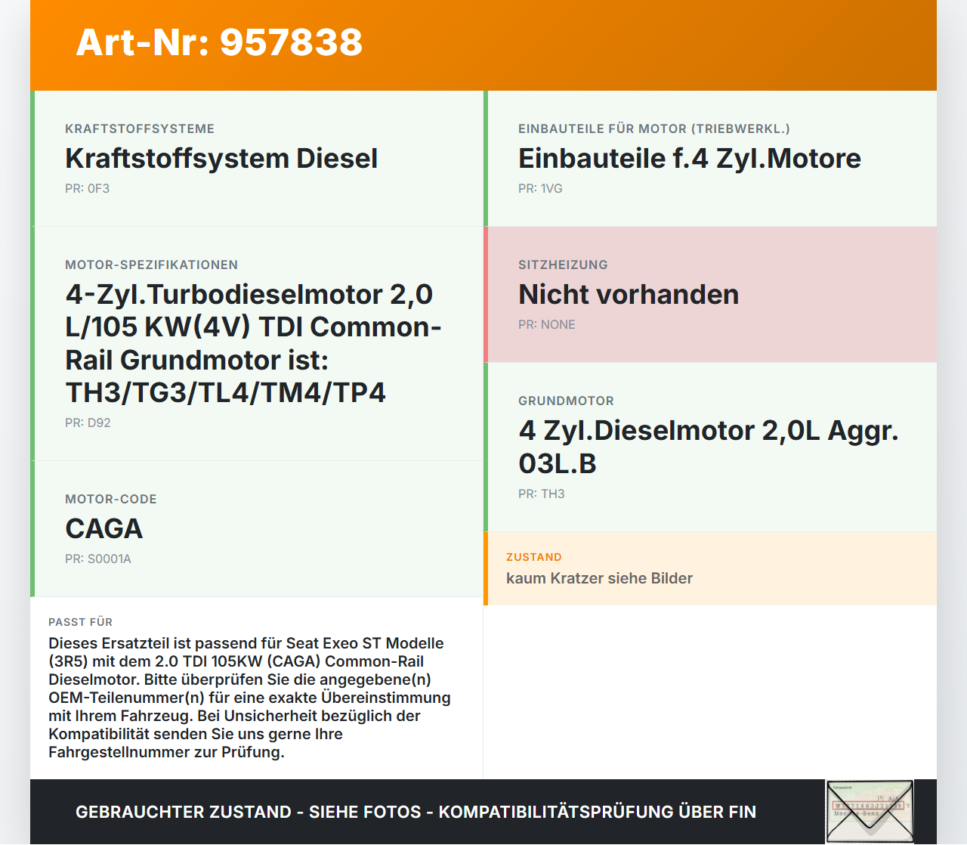Select the Kraftstoffsysteme category label
Screen dimensions: 967x845
point(140,128)
